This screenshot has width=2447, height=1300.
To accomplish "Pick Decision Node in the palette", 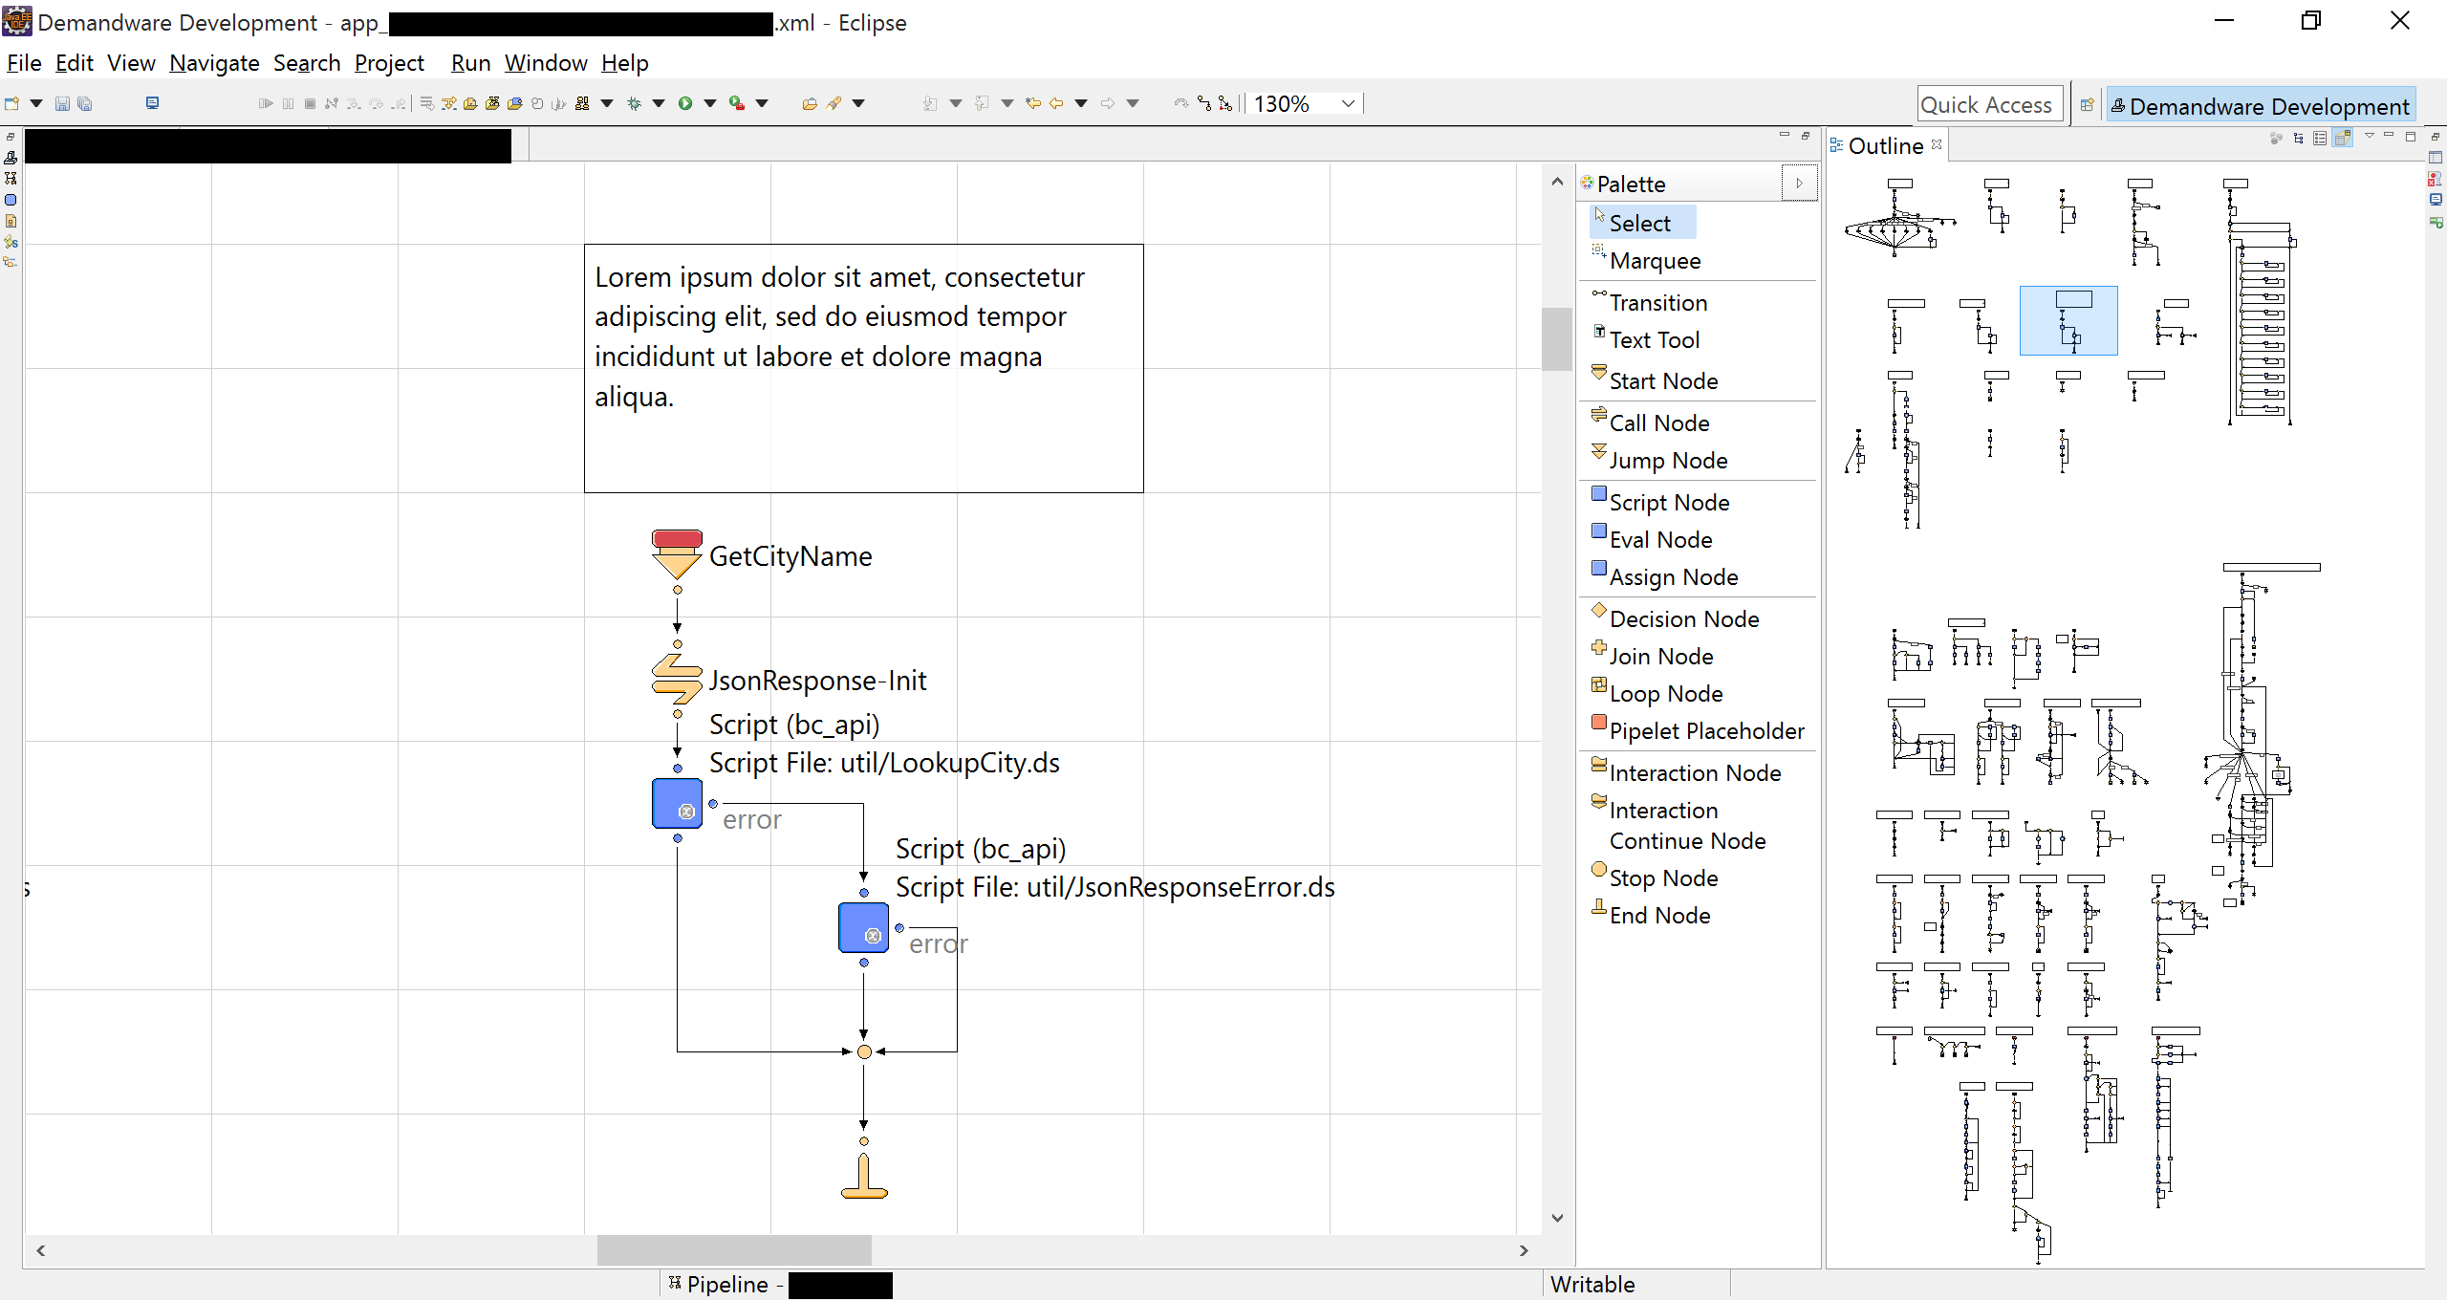I will (x=1685, y=618).
